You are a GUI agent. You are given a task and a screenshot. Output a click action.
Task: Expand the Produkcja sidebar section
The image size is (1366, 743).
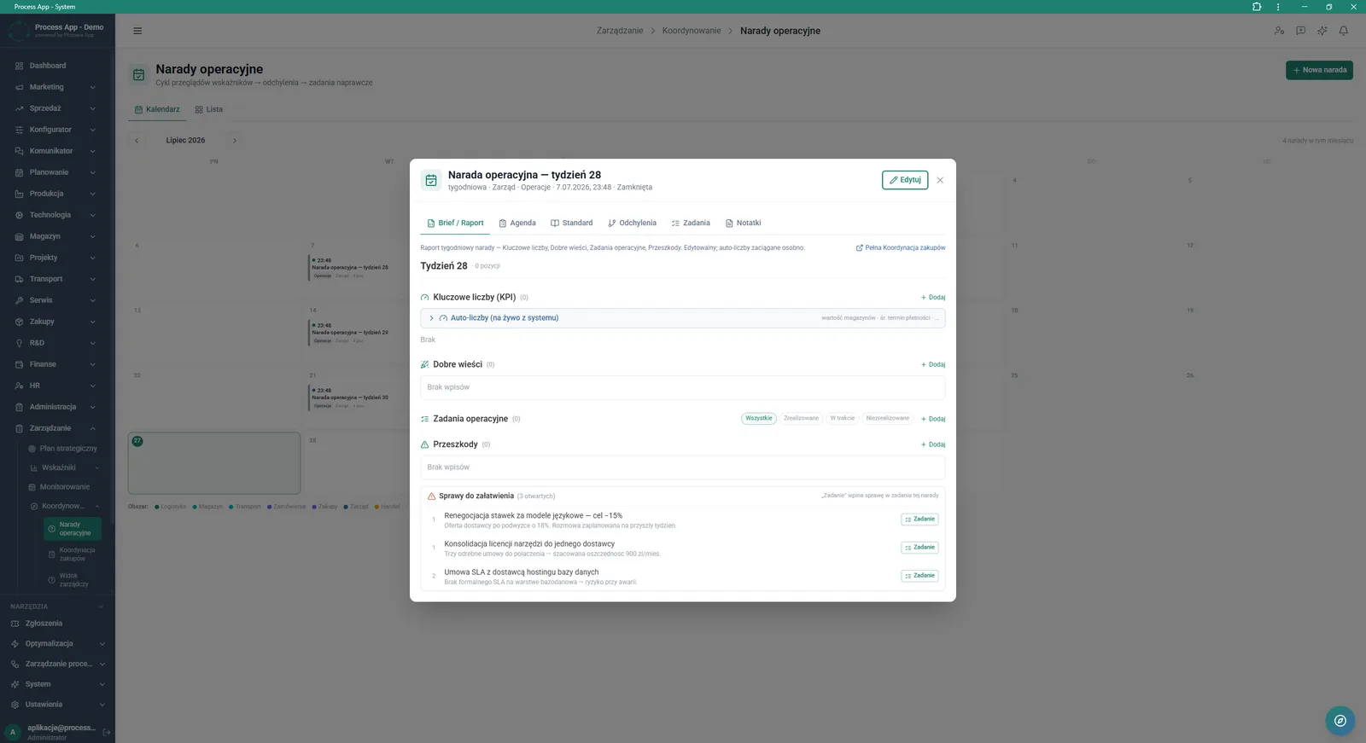click(57, 194)
